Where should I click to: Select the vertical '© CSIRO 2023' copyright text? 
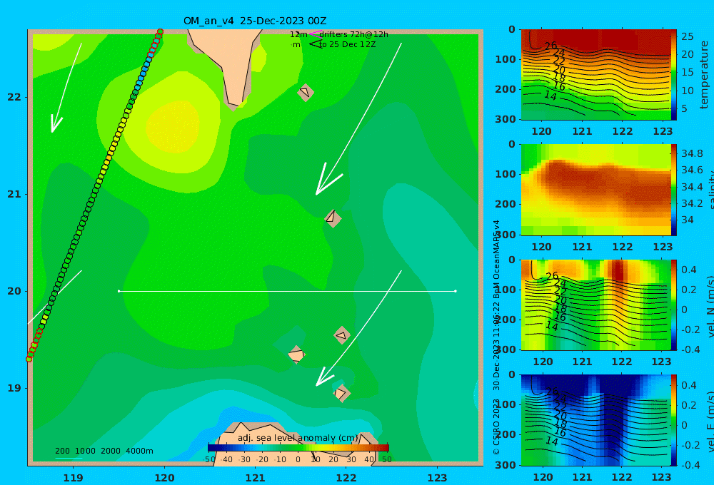coord(496,427)
